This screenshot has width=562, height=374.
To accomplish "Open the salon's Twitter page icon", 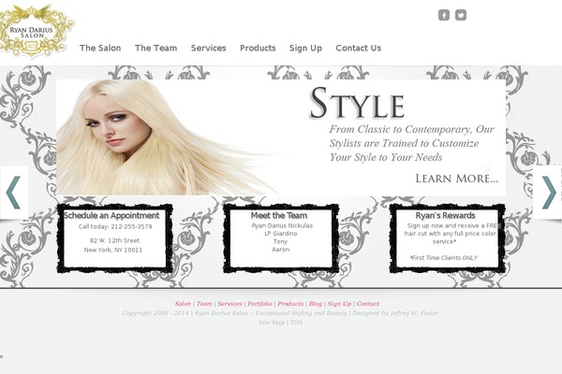I will tap(461, 15).
